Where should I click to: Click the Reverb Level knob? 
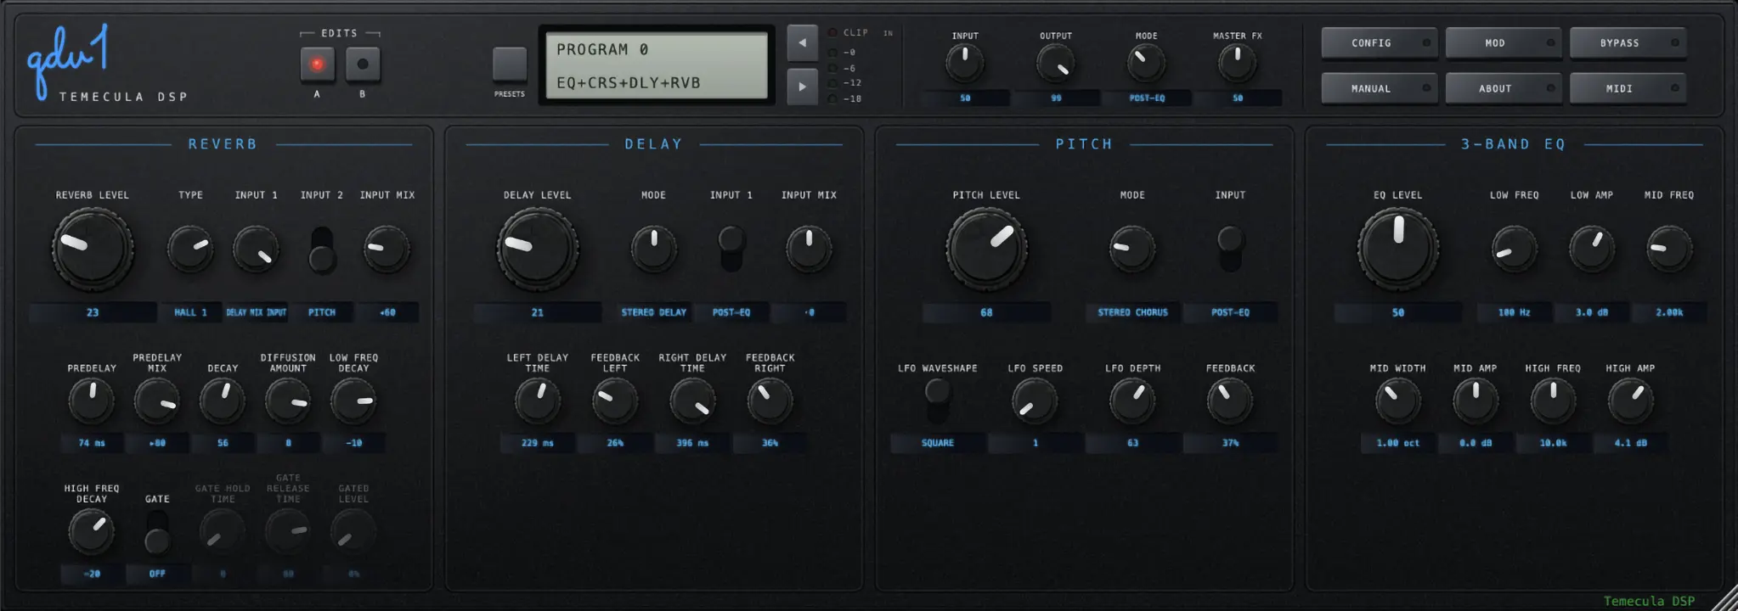click(93, 249)
